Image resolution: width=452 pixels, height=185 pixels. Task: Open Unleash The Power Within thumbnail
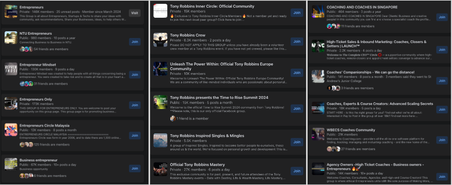point(160,68)
